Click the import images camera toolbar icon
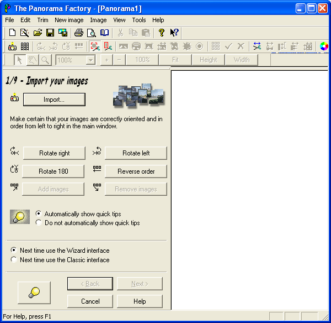Viewport: 331px width, 323px height. point(12,46)
